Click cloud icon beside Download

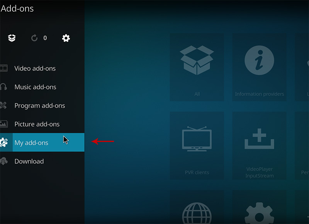(3, 161)
